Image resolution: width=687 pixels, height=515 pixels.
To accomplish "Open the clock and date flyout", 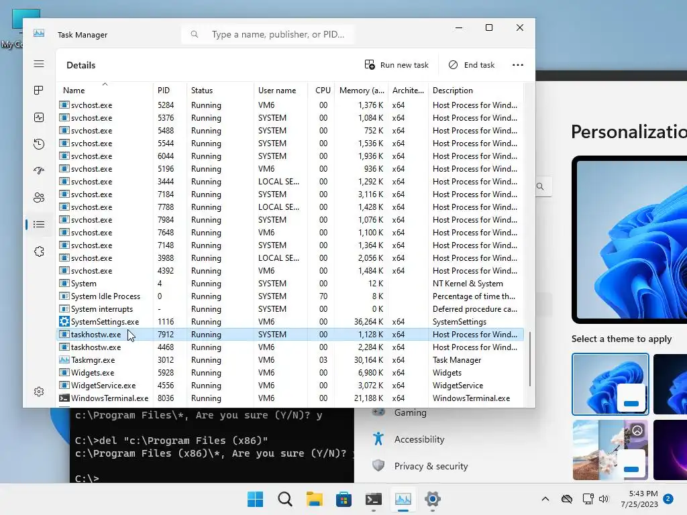I will tap(639, 499).
